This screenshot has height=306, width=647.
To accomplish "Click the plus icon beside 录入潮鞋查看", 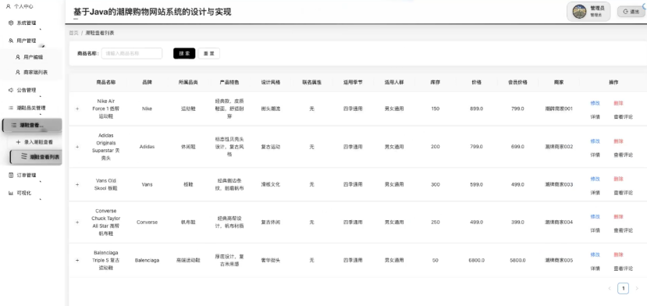I will click(x=18, y=141).
